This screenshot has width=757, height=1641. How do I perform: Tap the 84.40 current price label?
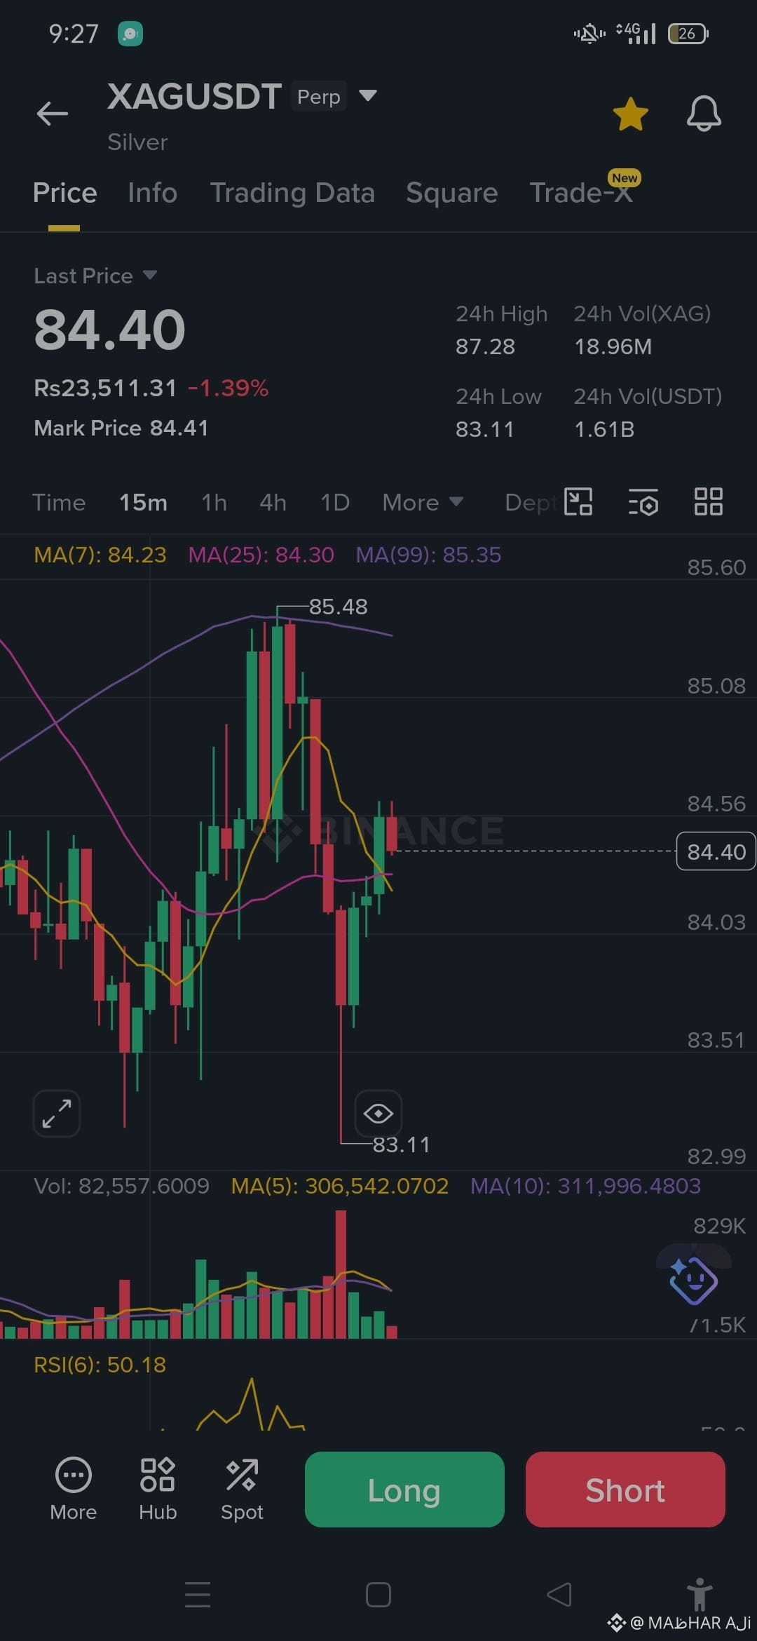click(x=716, y=851)
